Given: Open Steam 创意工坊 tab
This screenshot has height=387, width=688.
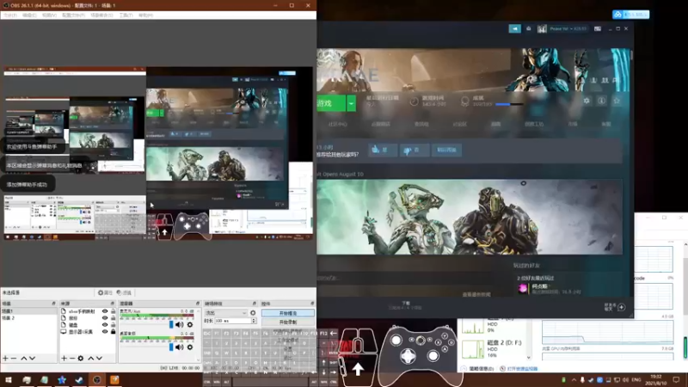Looking at the screenshot, I should coord(534,124).
